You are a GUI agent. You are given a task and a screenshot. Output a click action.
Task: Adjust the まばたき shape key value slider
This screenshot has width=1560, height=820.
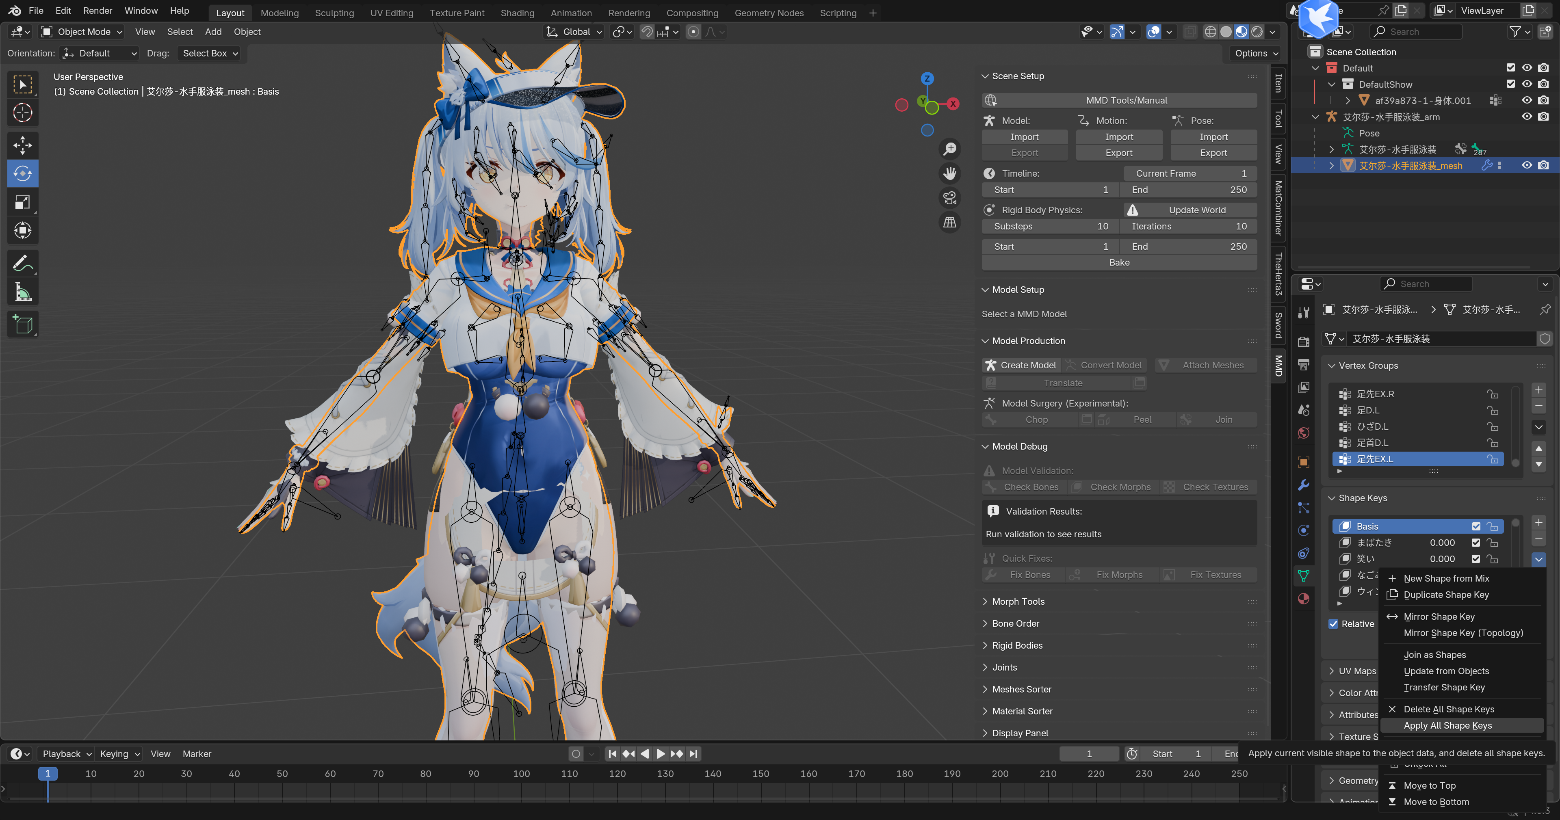pos(1442,543)
